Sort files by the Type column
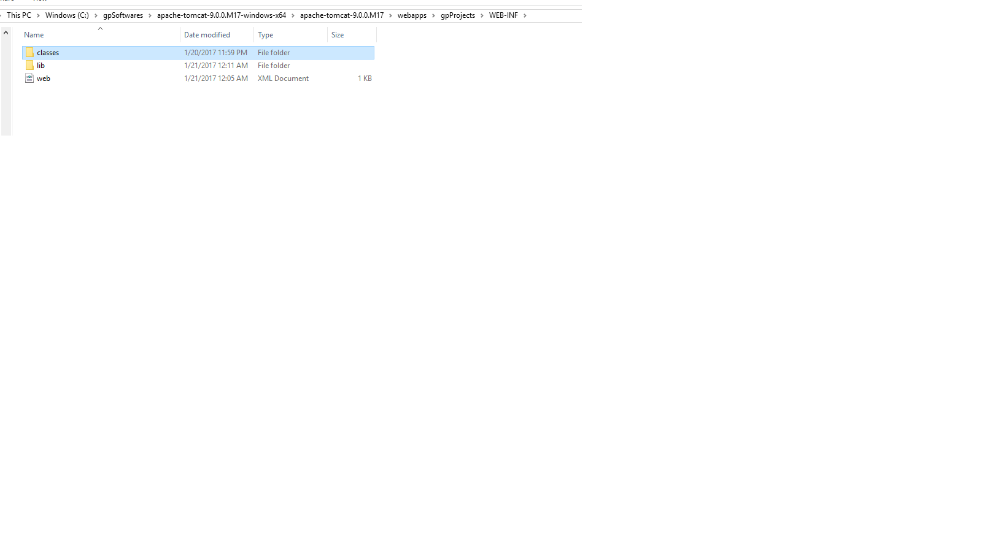 point(266,35)
